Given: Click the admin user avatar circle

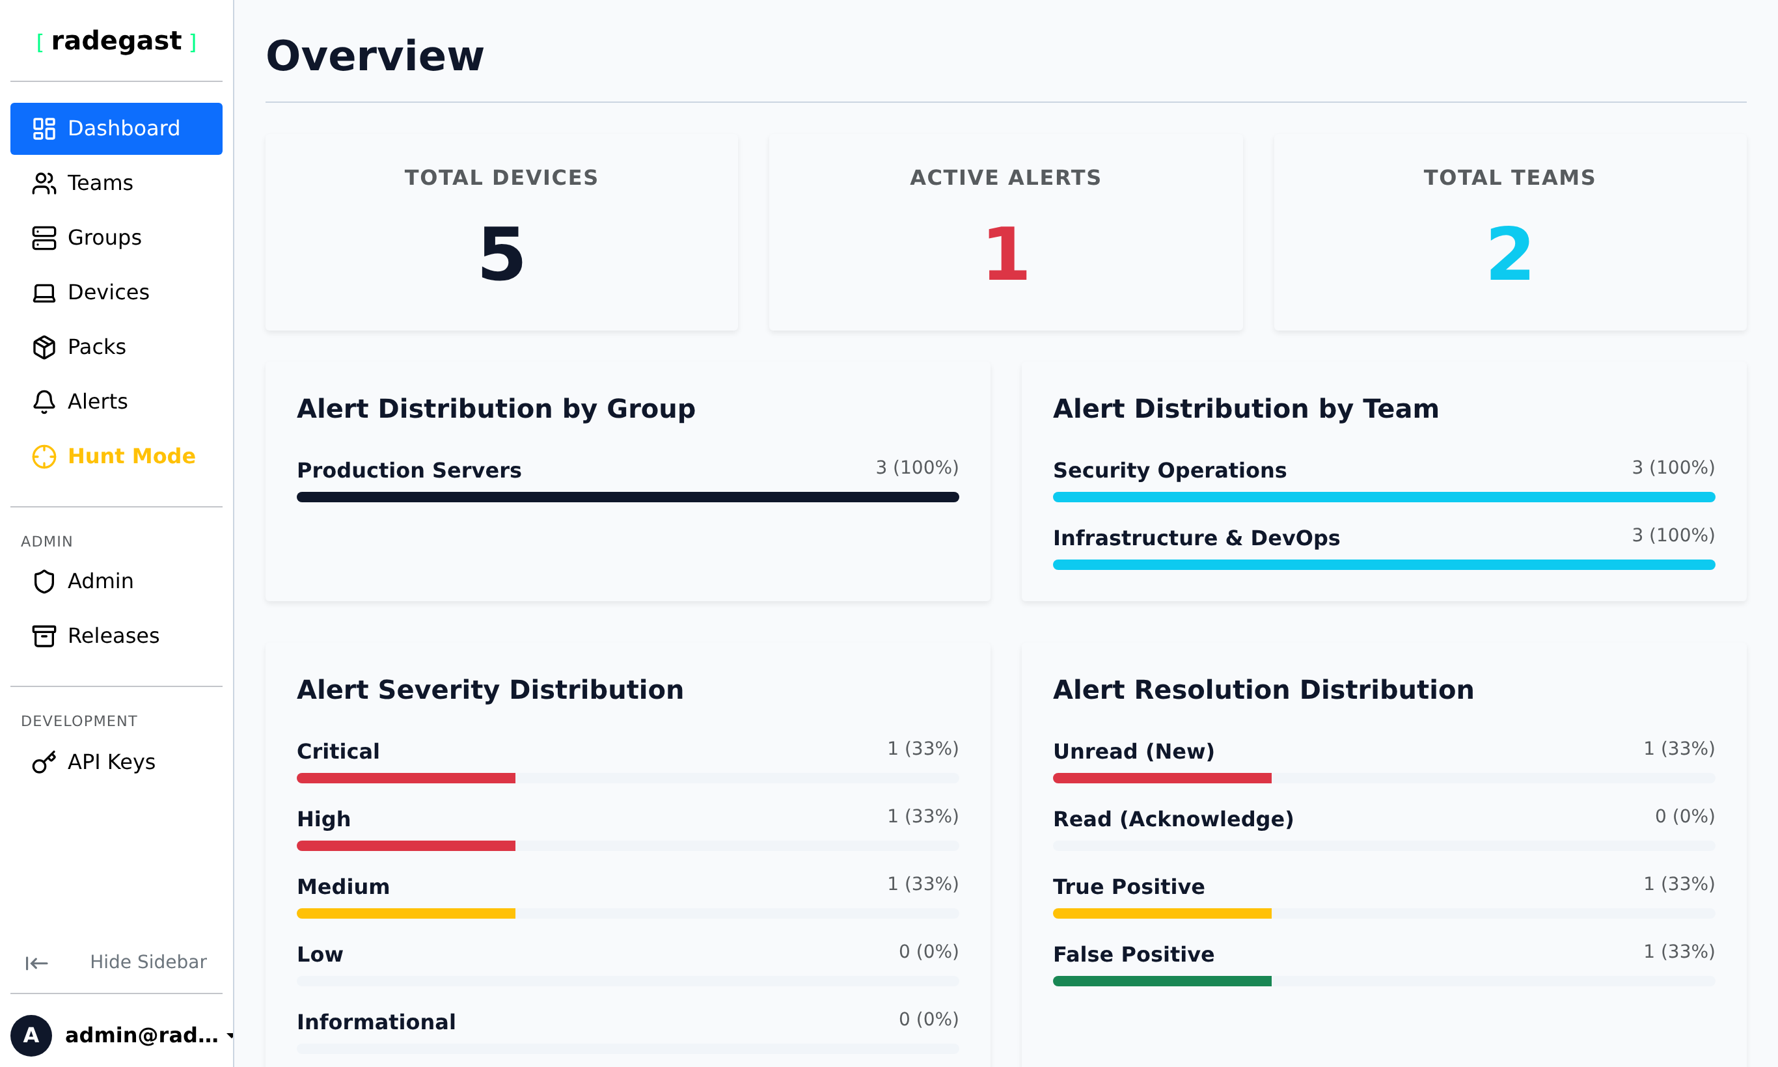Looking at the screenshot, I should click(x=31, y=1035).
